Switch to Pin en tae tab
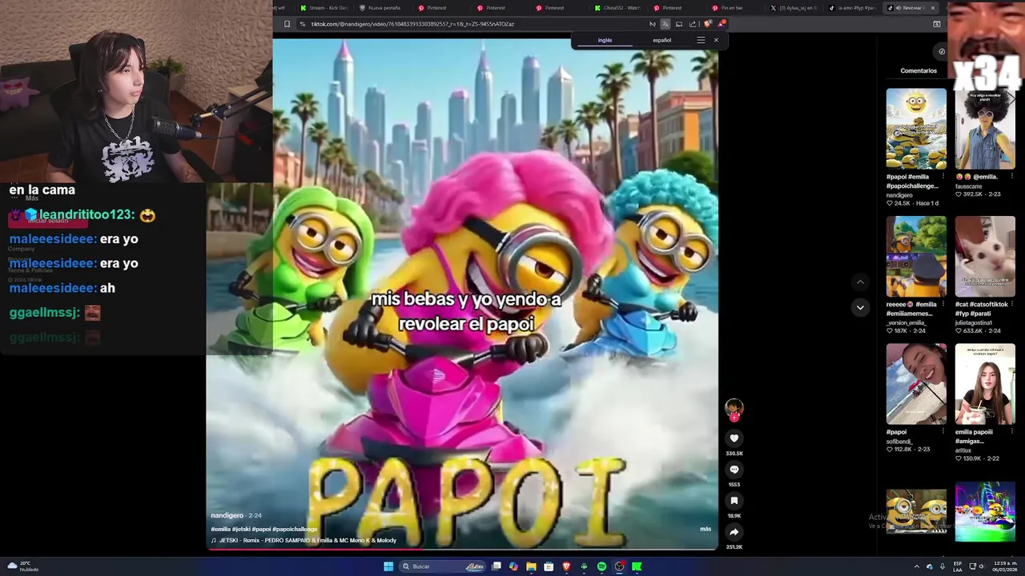The width and height of the screenshot is (1025, 576). coord(734,8)
